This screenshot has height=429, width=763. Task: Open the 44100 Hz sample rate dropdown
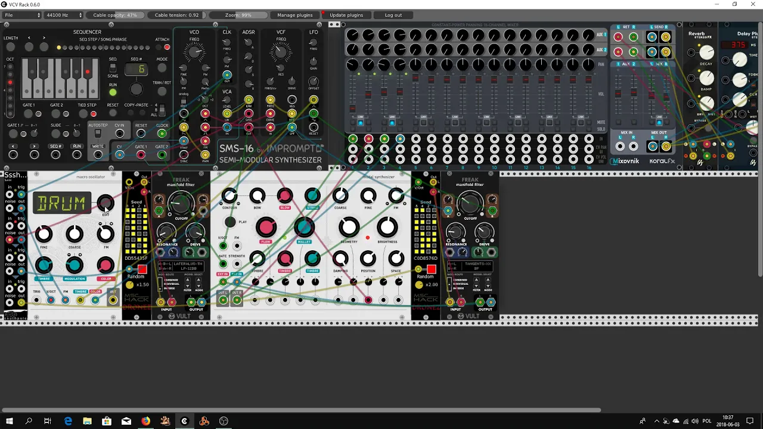(64, 15)
